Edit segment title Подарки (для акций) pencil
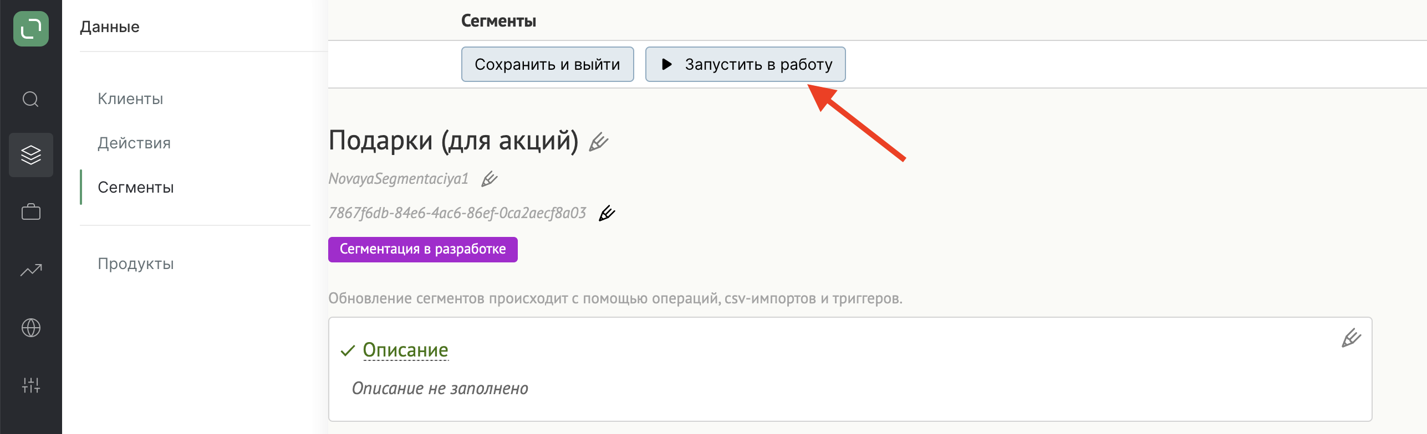This screenshot has height=434, width=1427. point(599,142)
